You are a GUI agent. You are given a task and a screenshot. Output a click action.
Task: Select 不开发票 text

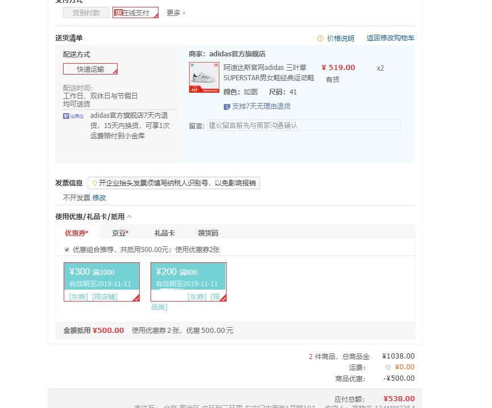tap(77, 197)
